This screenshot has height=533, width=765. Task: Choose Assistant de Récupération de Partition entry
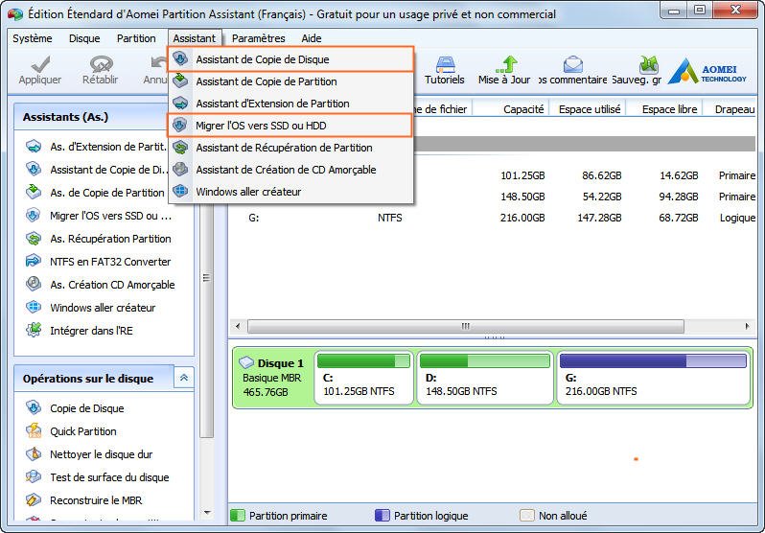coord(290,148)
